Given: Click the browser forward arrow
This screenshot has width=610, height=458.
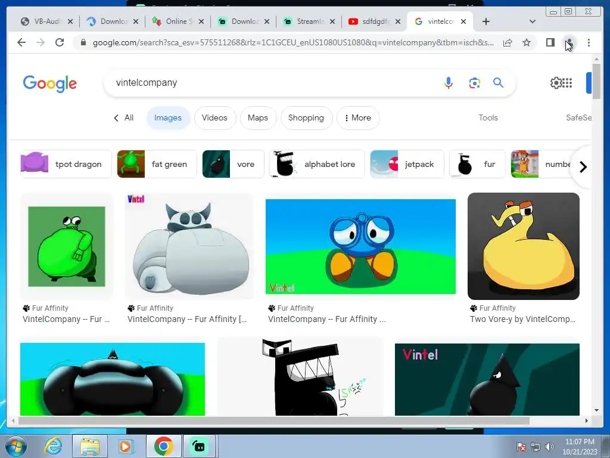Looking at the screenshot, I should click(41, 42).
